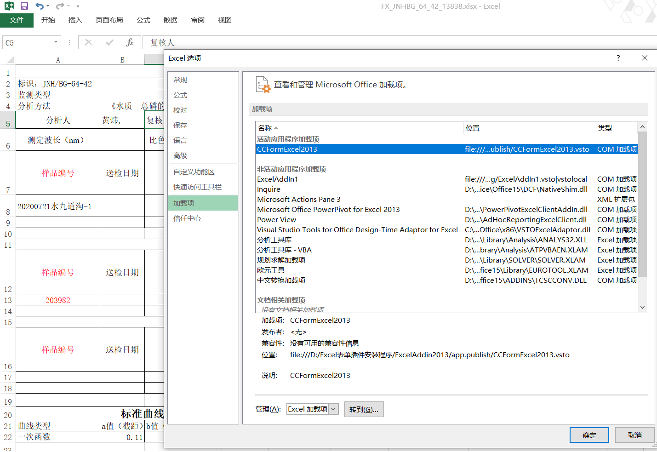Image resolution: width=657 pixels, height=452 pixels.
Task: Click the 类型 column header
Action: 617,128
